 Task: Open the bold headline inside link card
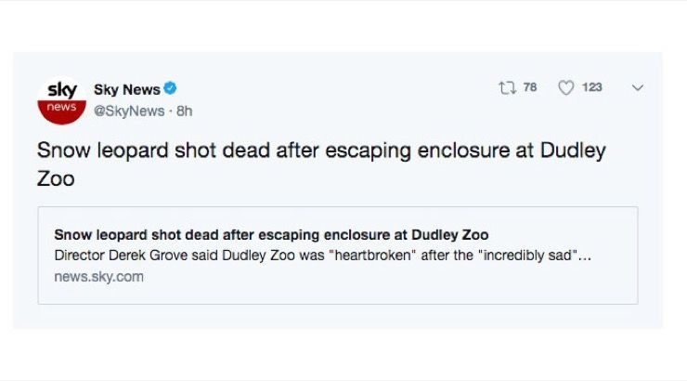point(271,234)
